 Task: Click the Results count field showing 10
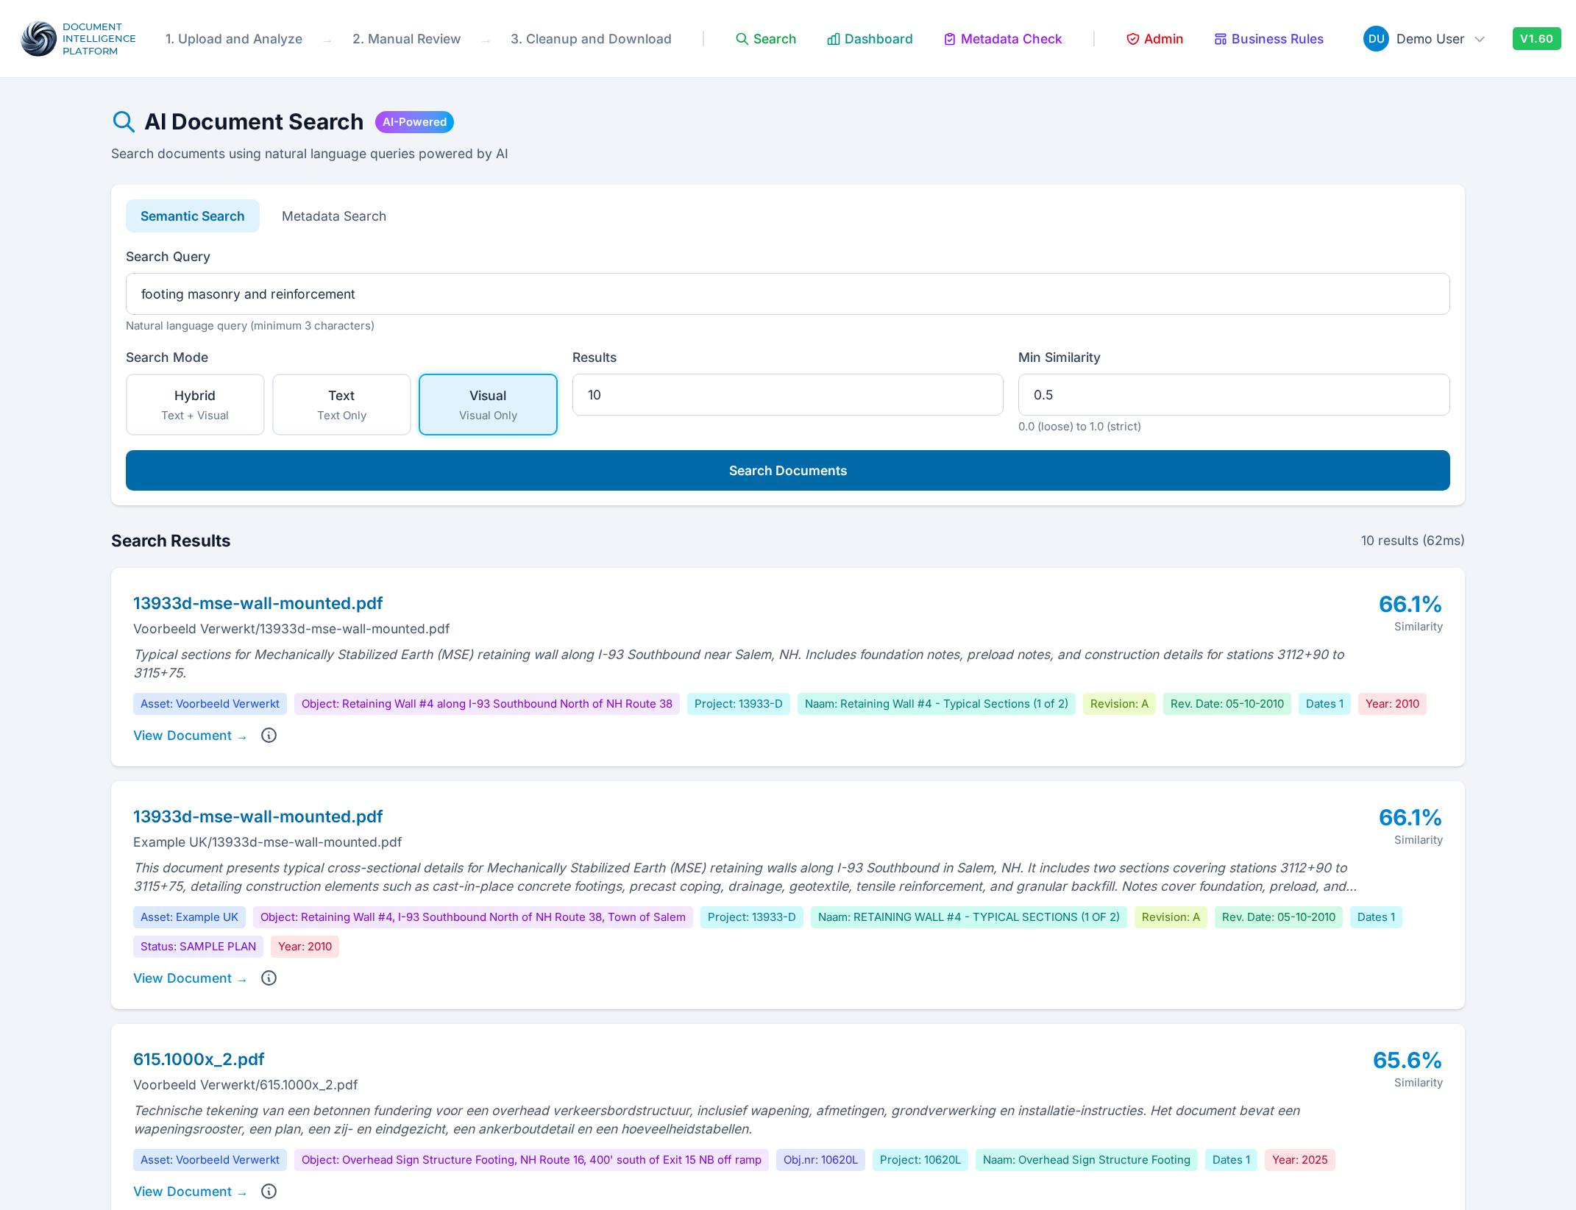(x=788, y=395)
